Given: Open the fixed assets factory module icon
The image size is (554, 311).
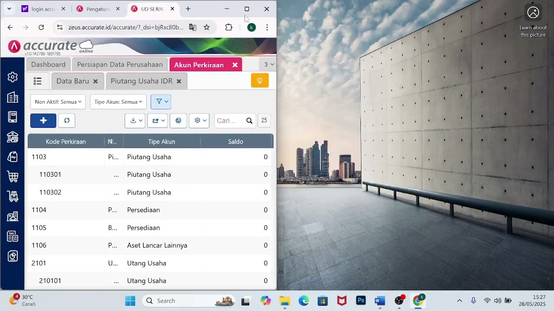Looking at the screenshot, I should [x=13, y=216].
